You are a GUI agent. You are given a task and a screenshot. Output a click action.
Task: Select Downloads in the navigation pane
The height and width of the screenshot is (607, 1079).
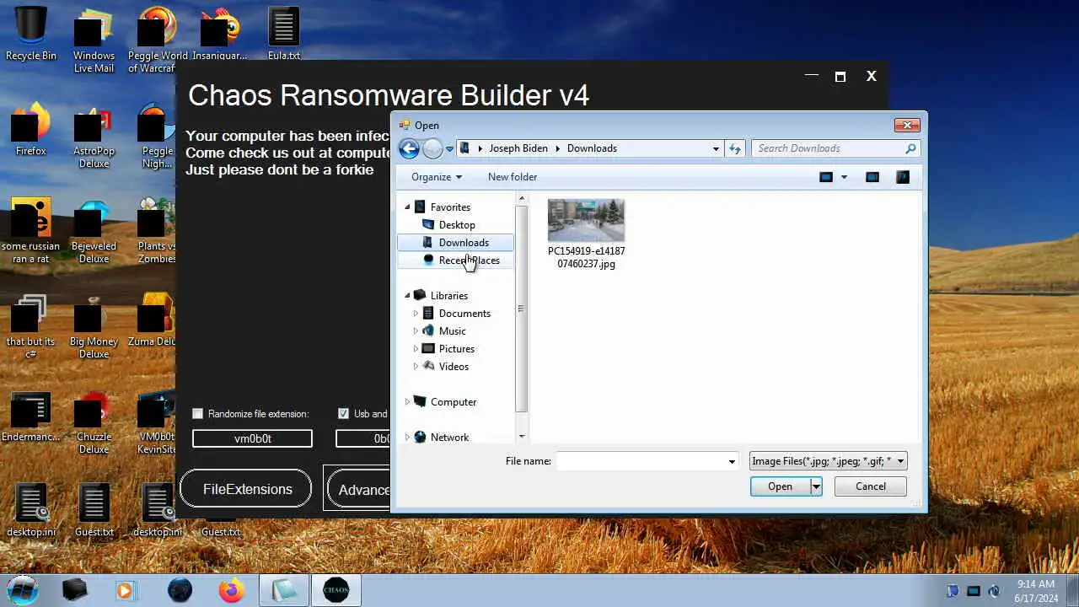point(456,243)
